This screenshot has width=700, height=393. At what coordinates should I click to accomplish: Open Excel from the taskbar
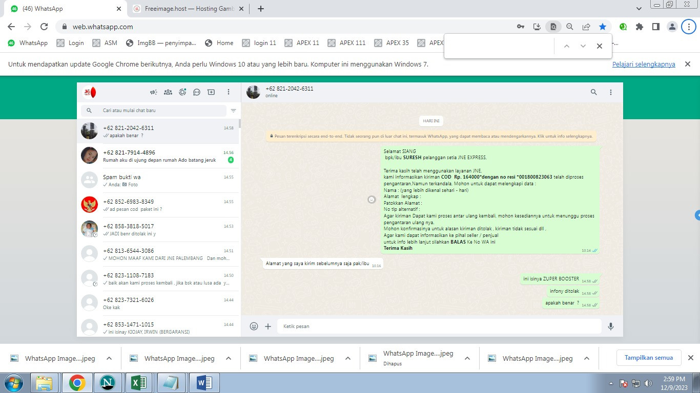138,383
